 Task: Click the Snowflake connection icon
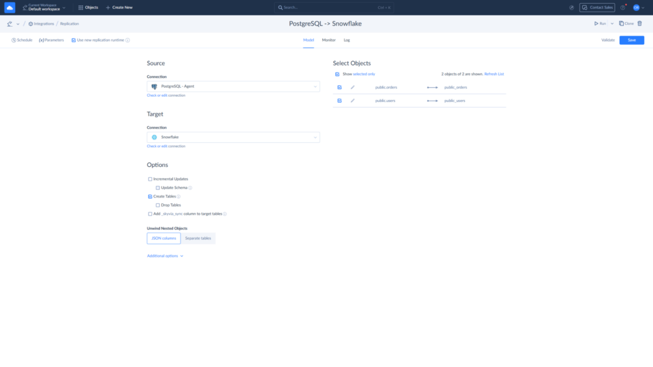(x=154, y=138)
